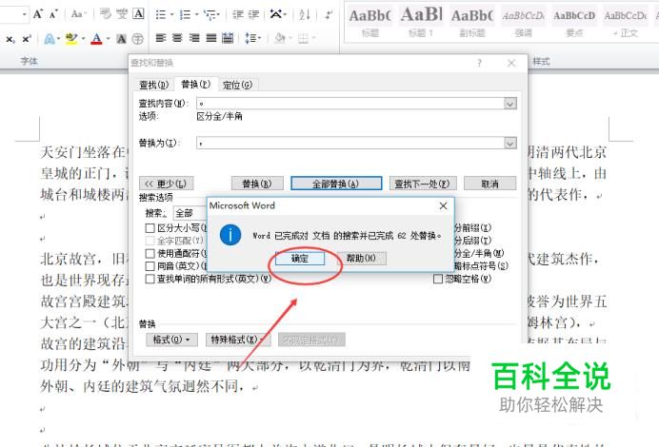
Task: Apply bullet list formatting
Action: pos(161,14)
